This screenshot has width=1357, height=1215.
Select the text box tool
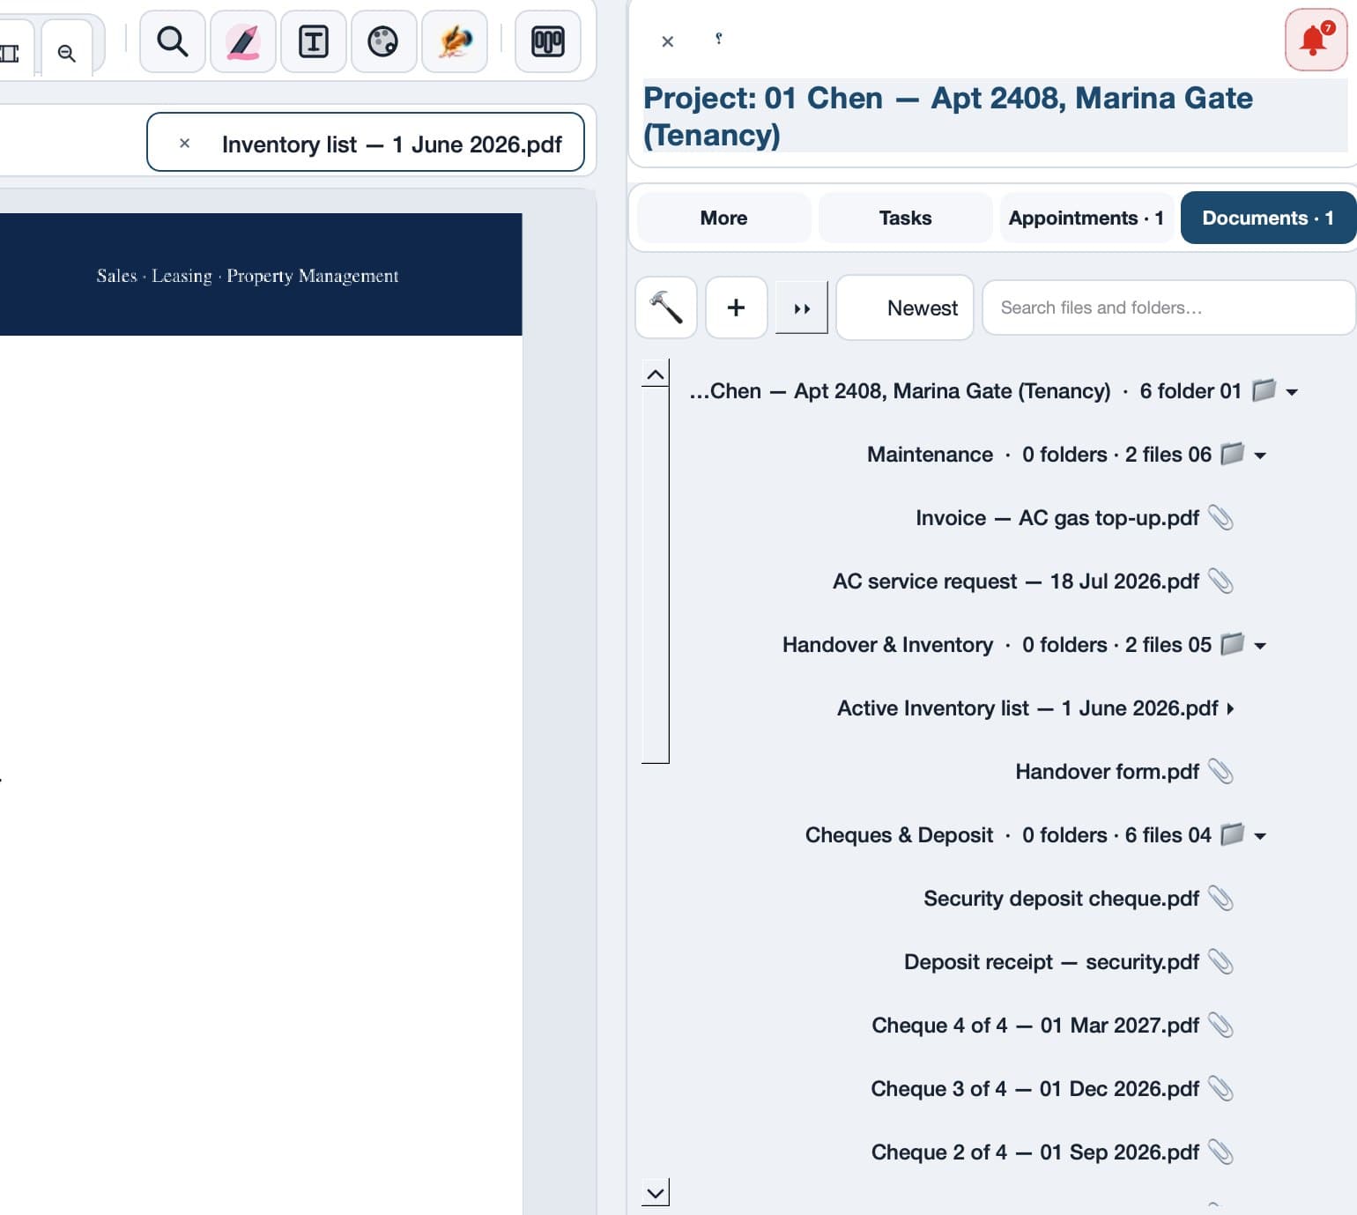coord(314,41)
